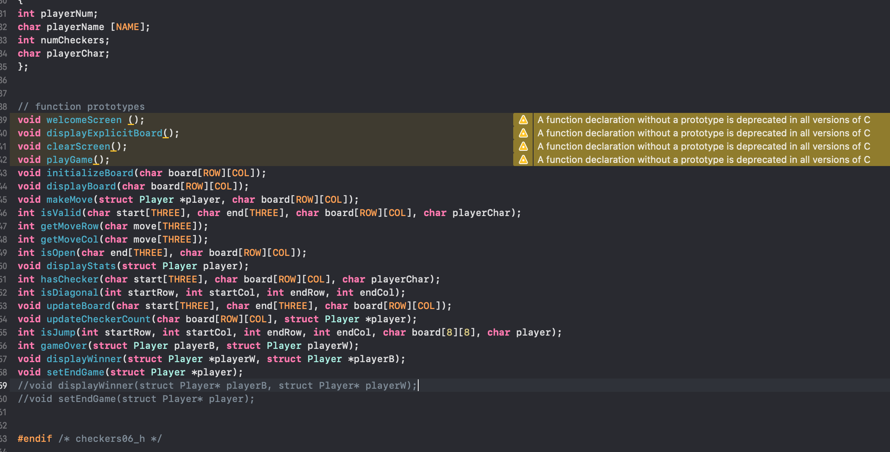The width and height of the screenshot is (890, 452).
Task: Click line number 45 in the gutter
Action: point(5,199)
